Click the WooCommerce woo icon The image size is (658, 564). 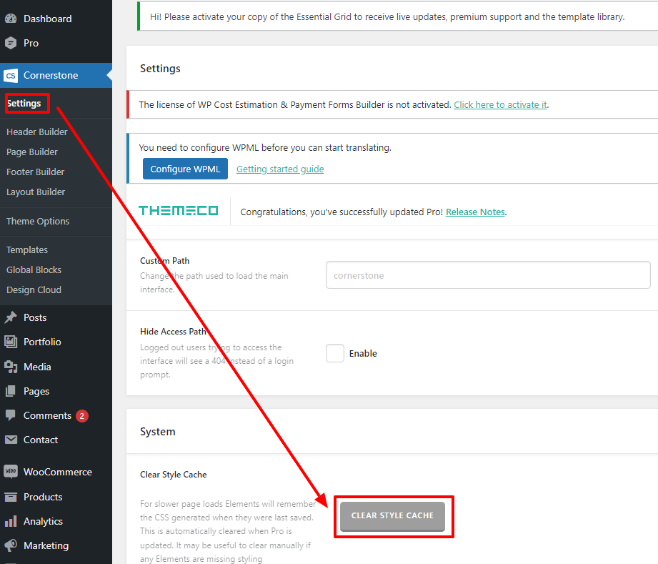pos(11,472)
